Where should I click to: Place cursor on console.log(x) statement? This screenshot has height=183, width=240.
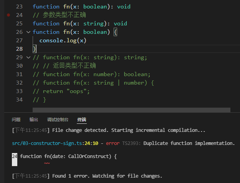coord(63,40)
